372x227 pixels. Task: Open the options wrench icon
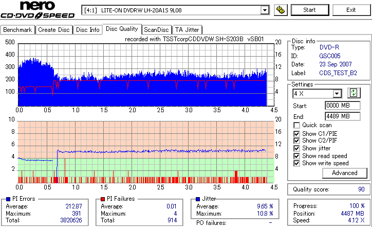coord(281,10)
